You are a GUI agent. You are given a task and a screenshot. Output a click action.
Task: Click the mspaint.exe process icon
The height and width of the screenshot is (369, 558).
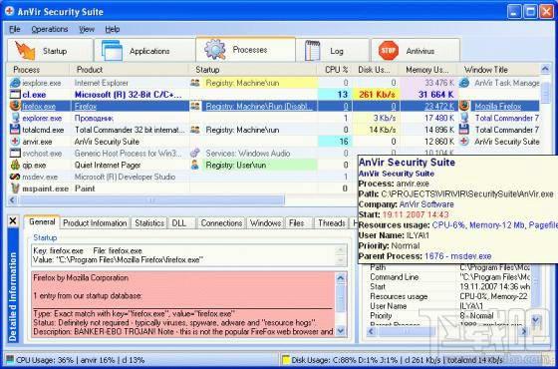15,188
